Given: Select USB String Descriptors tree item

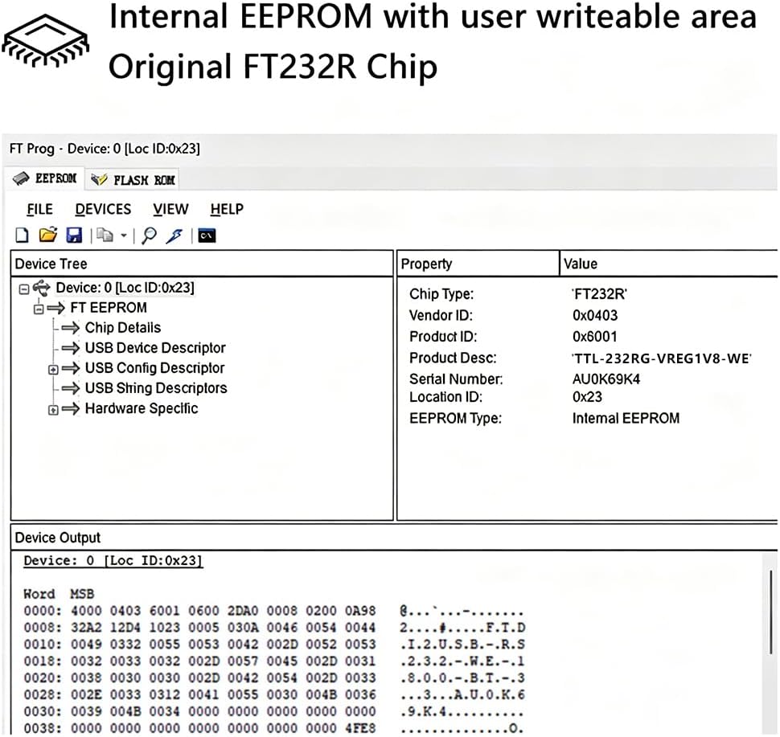Looking at the screenshot, I should 156,388.
